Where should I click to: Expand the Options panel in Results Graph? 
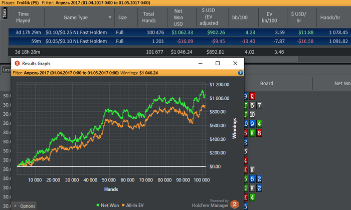[25, 206]
